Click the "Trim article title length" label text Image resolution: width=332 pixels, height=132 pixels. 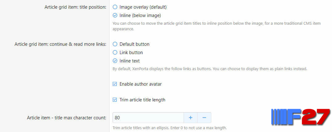[x=142, y=100]
